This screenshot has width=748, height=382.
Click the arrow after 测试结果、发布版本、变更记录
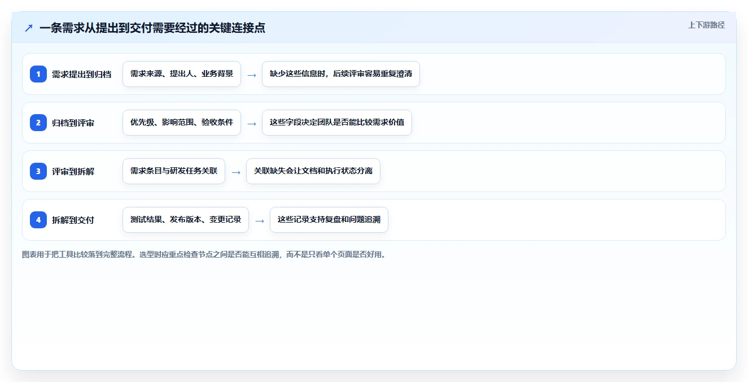(260, 220)
